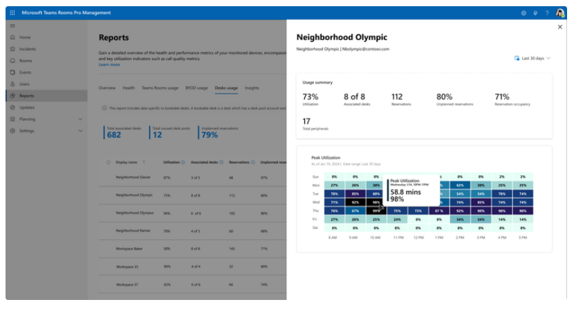The width and height of the screenshot is (574, 311).
Task: Open settings gear icon in top header
Action: [x=524, y=13]
